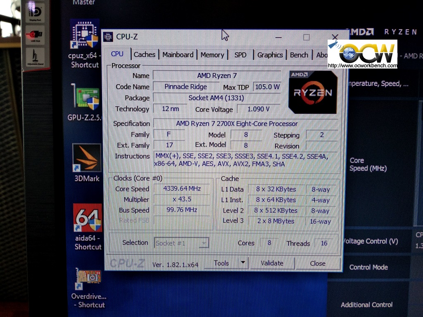Click Control Mode in Ryzen Master window
Screen dimensions: 423x317
368,267
